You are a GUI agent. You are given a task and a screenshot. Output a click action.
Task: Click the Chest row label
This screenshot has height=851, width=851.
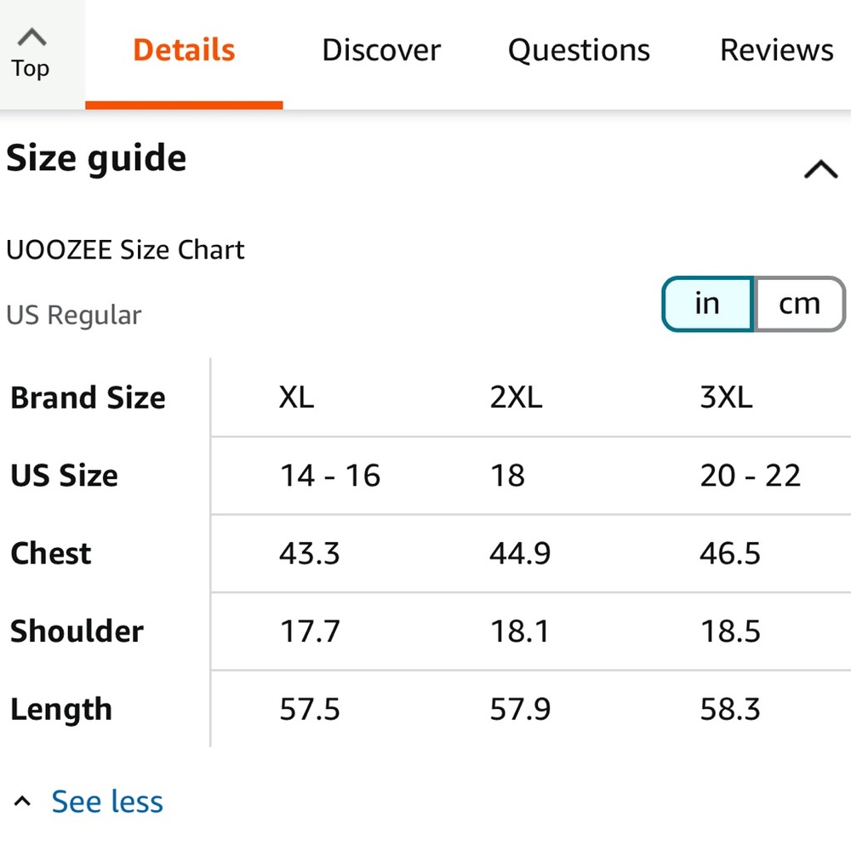click(x=51, y=554)
